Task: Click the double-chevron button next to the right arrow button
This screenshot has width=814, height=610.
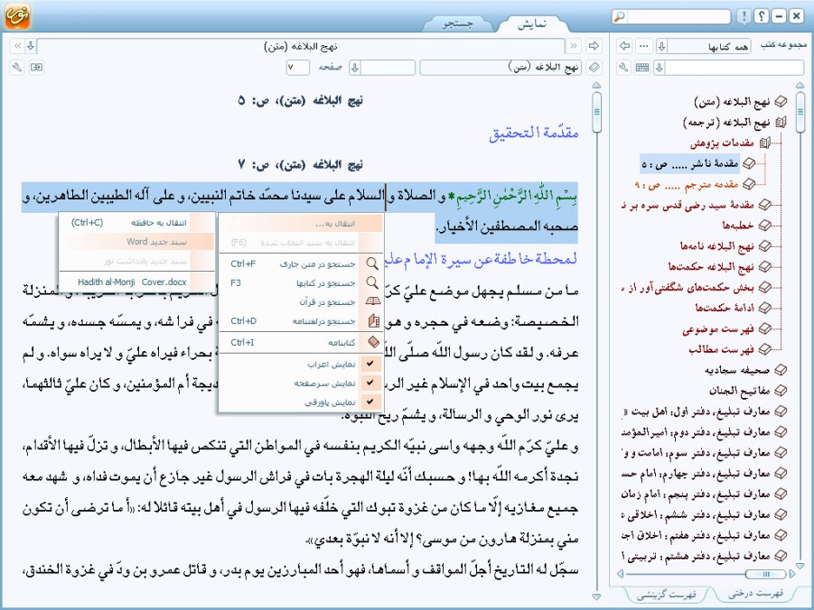Action: (574, 46)
